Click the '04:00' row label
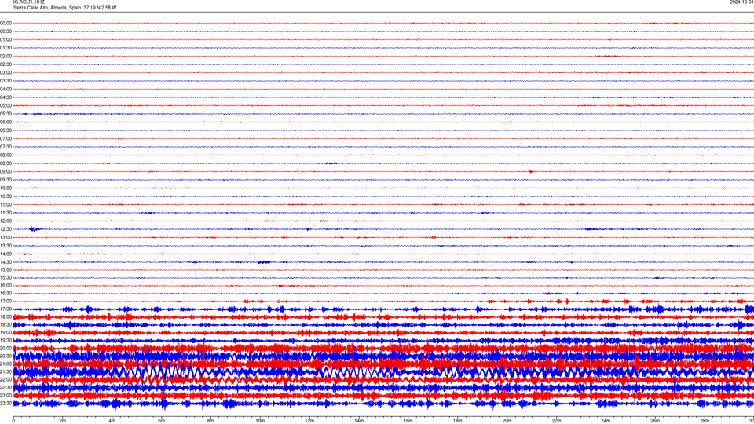The image size is (754, 424). [x=5, y=89]
